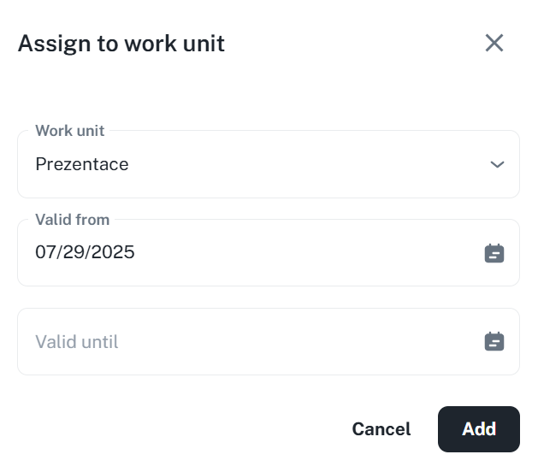Image resolution: width=538 pixels, height=472 pixels.
Task: Click the Prezentace value in Work unit
Action: (82, 164)
